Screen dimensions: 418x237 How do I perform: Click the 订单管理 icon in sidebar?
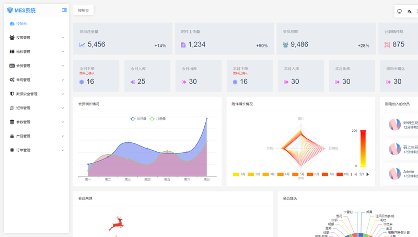coord(12,150)
